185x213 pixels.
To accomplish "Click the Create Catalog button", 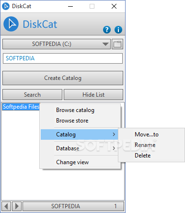I will (x=63, y=78).
